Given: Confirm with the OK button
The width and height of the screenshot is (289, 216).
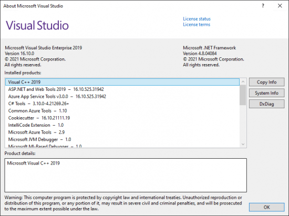Looking at the screenshot, I should click(x=267, y=207).
